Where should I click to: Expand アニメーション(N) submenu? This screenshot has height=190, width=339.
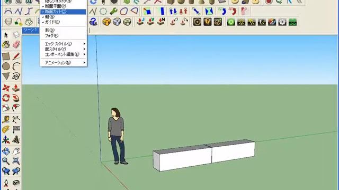(64, 63)
